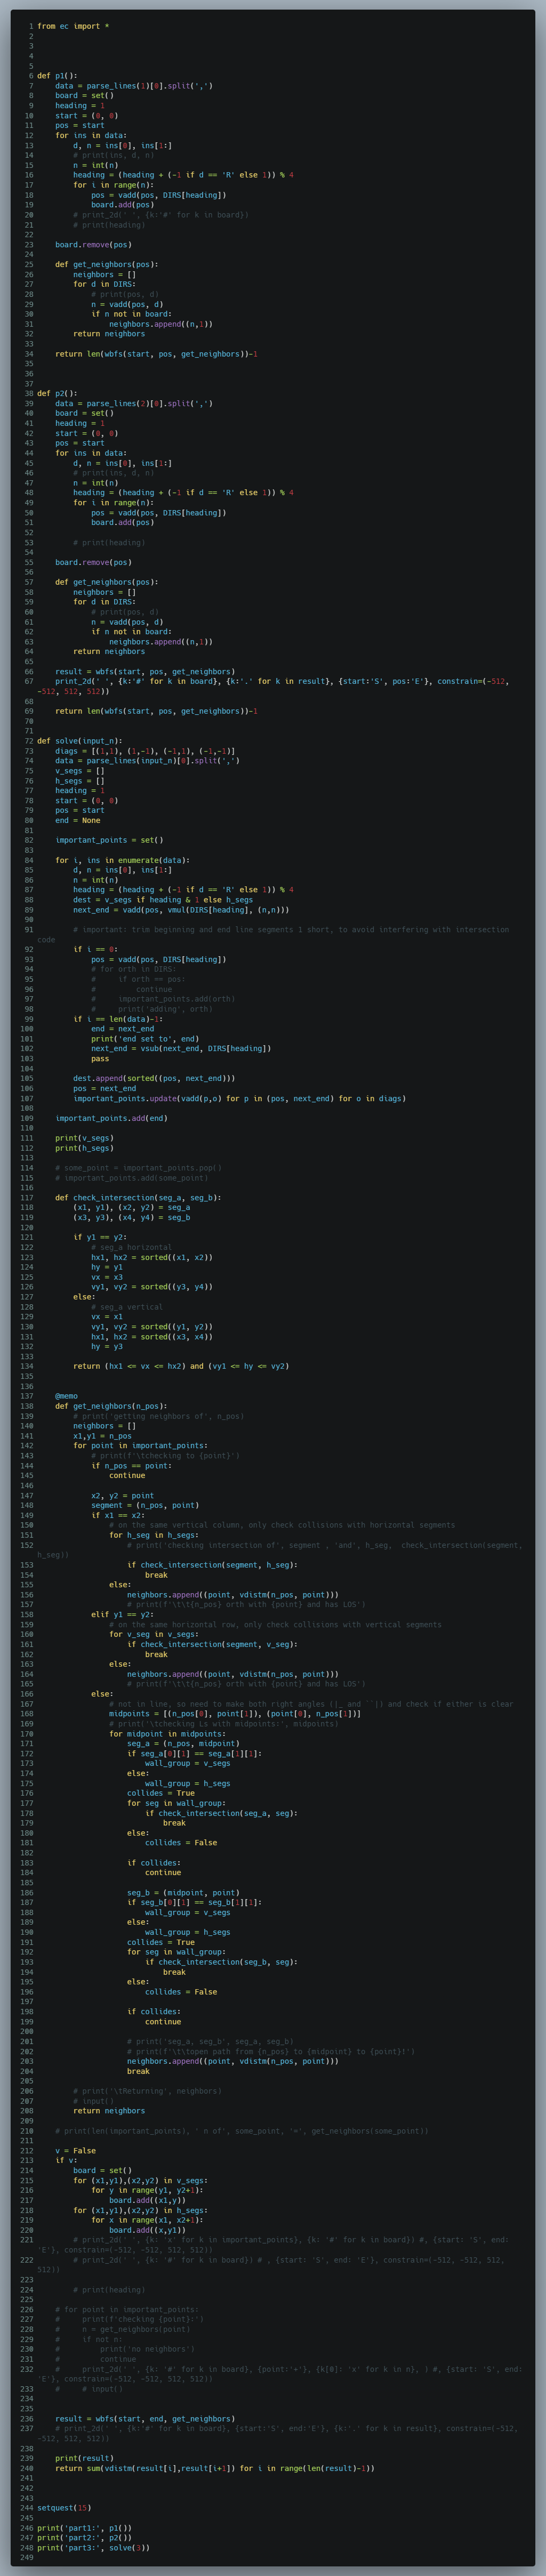This screenshot has width=546, height=2576.
Task: Click the 'end = None' line
Action: 77,821
